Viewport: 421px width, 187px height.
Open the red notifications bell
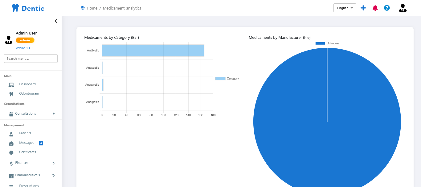coord(375,8)
